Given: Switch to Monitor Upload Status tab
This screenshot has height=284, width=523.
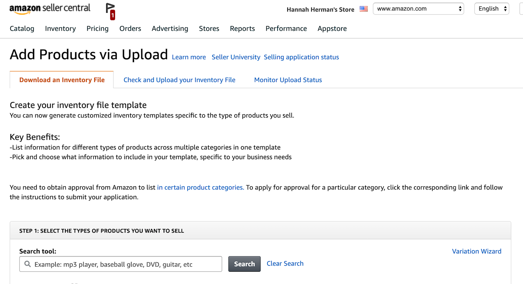Looking at the screenshot, I should coord(288,80).
